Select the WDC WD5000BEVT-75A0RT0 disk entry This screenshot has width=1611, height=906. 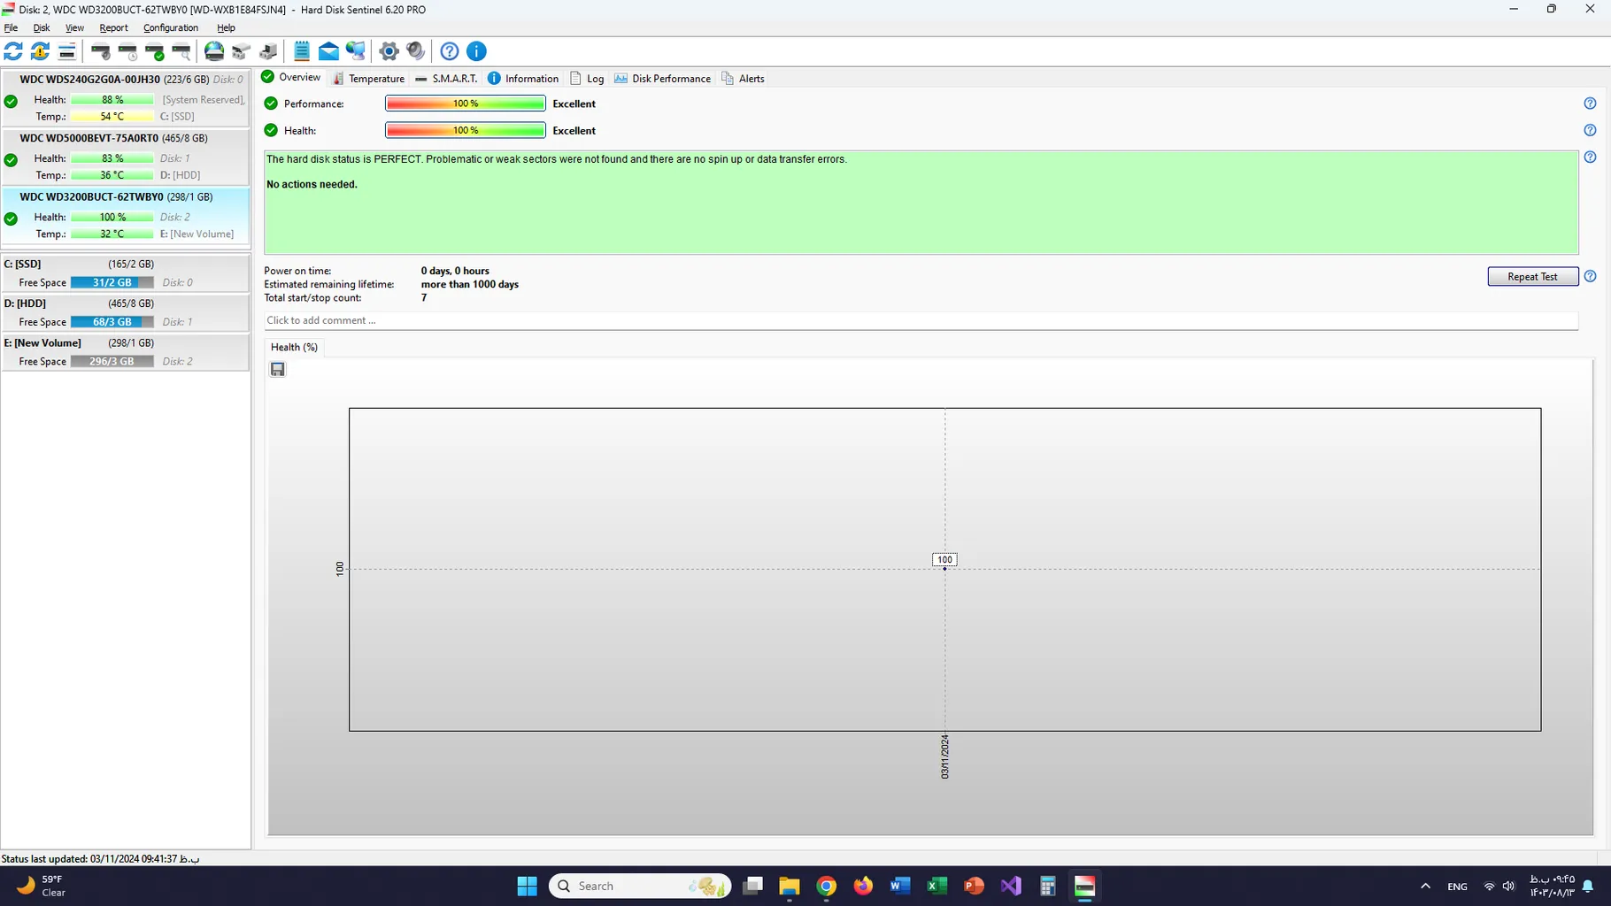click(x=113, y=138)
